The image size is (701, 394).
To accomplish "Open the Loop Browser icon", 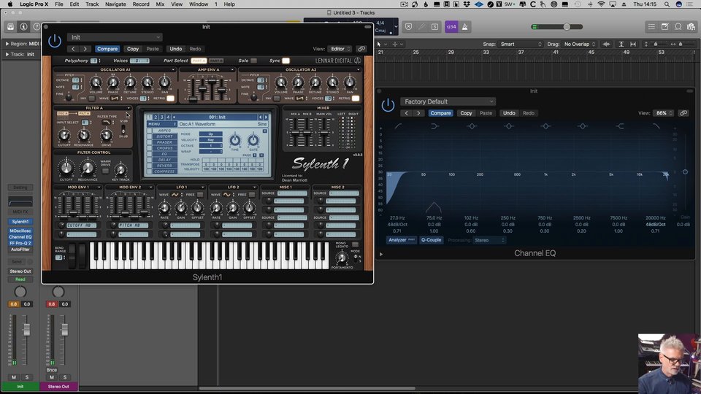I will click(x=678, y=27).
